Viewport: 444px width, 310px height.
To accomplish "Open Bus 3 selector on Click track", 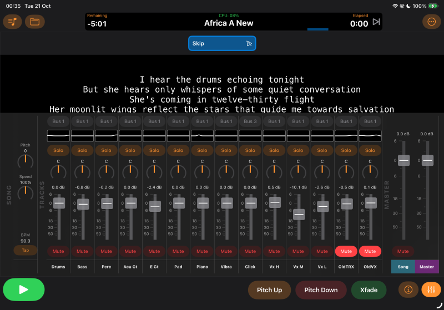I will [x=250, y=121].
